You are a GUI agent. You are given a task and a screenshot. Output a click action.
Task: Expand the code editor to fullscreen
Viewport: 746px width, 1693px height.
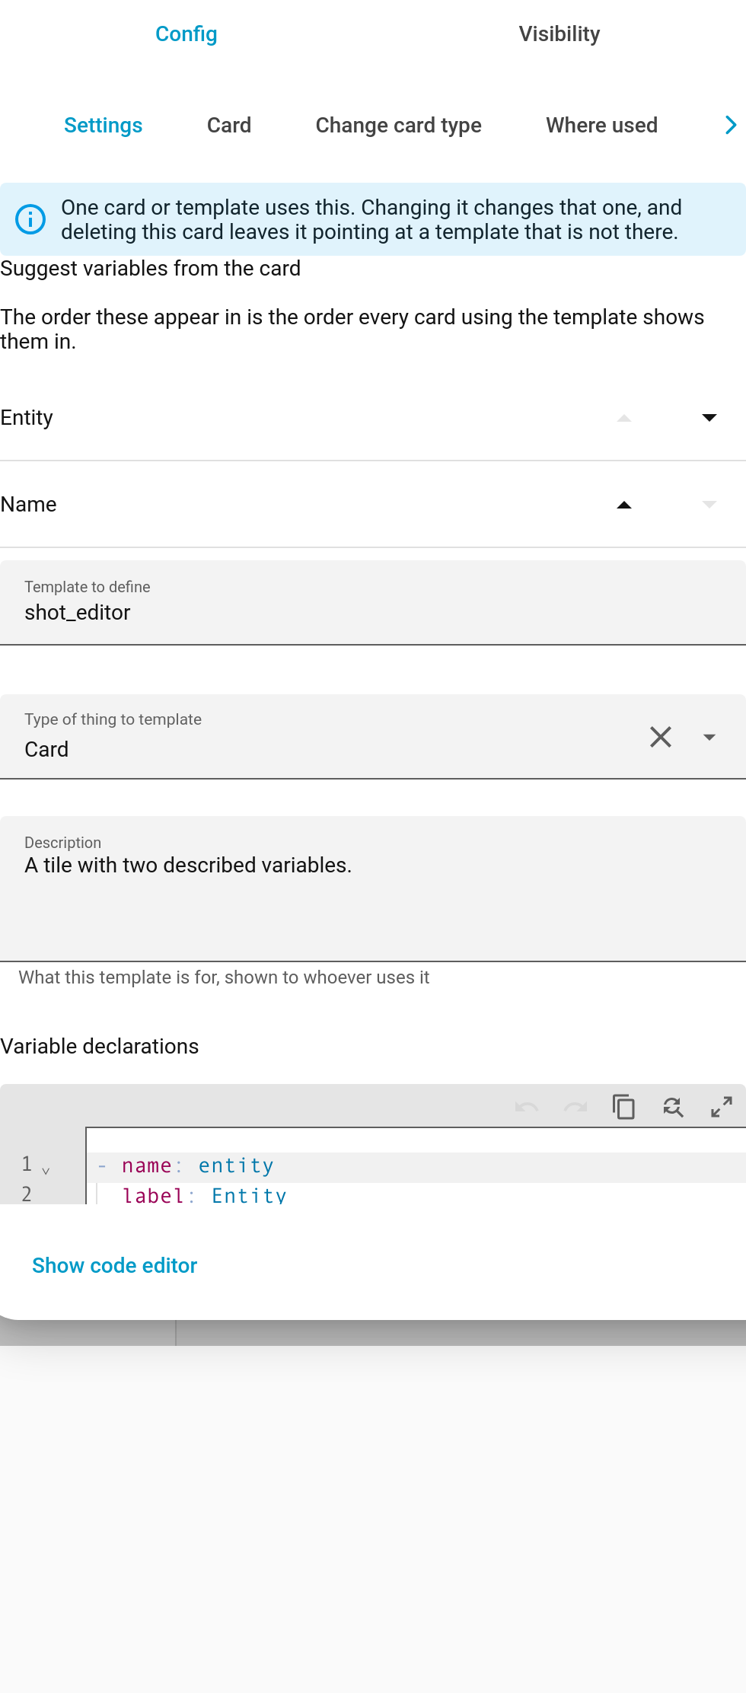(722, 1107)
